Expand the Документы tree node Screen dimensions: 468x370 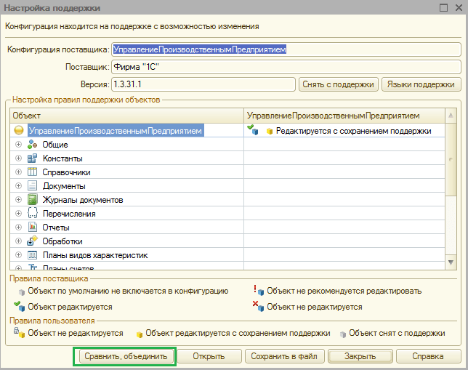[x=18, y=185]
